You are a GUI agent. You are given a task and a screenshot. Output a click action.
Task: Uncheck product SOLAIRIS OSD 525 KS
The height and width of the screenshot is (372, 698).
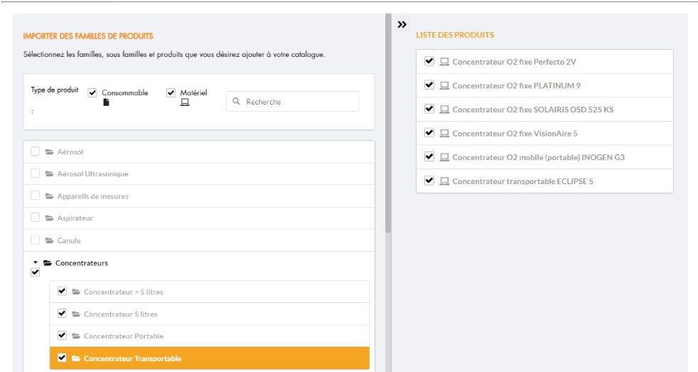(429, 109)
